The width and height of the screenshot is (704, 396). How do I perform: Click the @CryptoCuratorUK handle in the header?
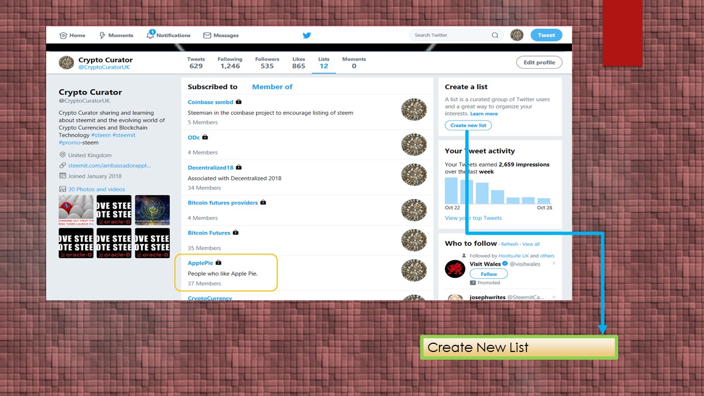[104, 68]
